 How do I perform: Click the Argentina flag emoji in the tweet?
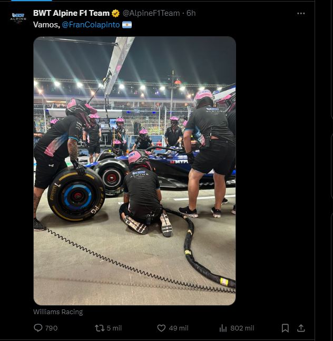(127, 25)
